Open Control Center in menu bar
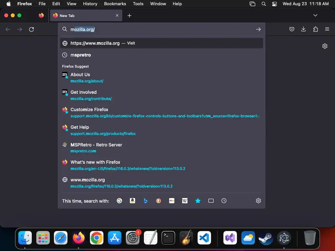The width and height of the screenshot is (335, 251). point(274,4)
